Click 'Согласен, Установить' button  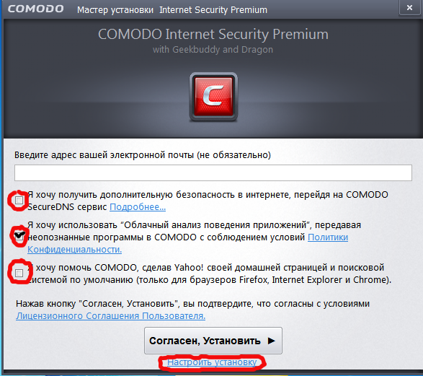pyautogui.click(x=213, y=341)
